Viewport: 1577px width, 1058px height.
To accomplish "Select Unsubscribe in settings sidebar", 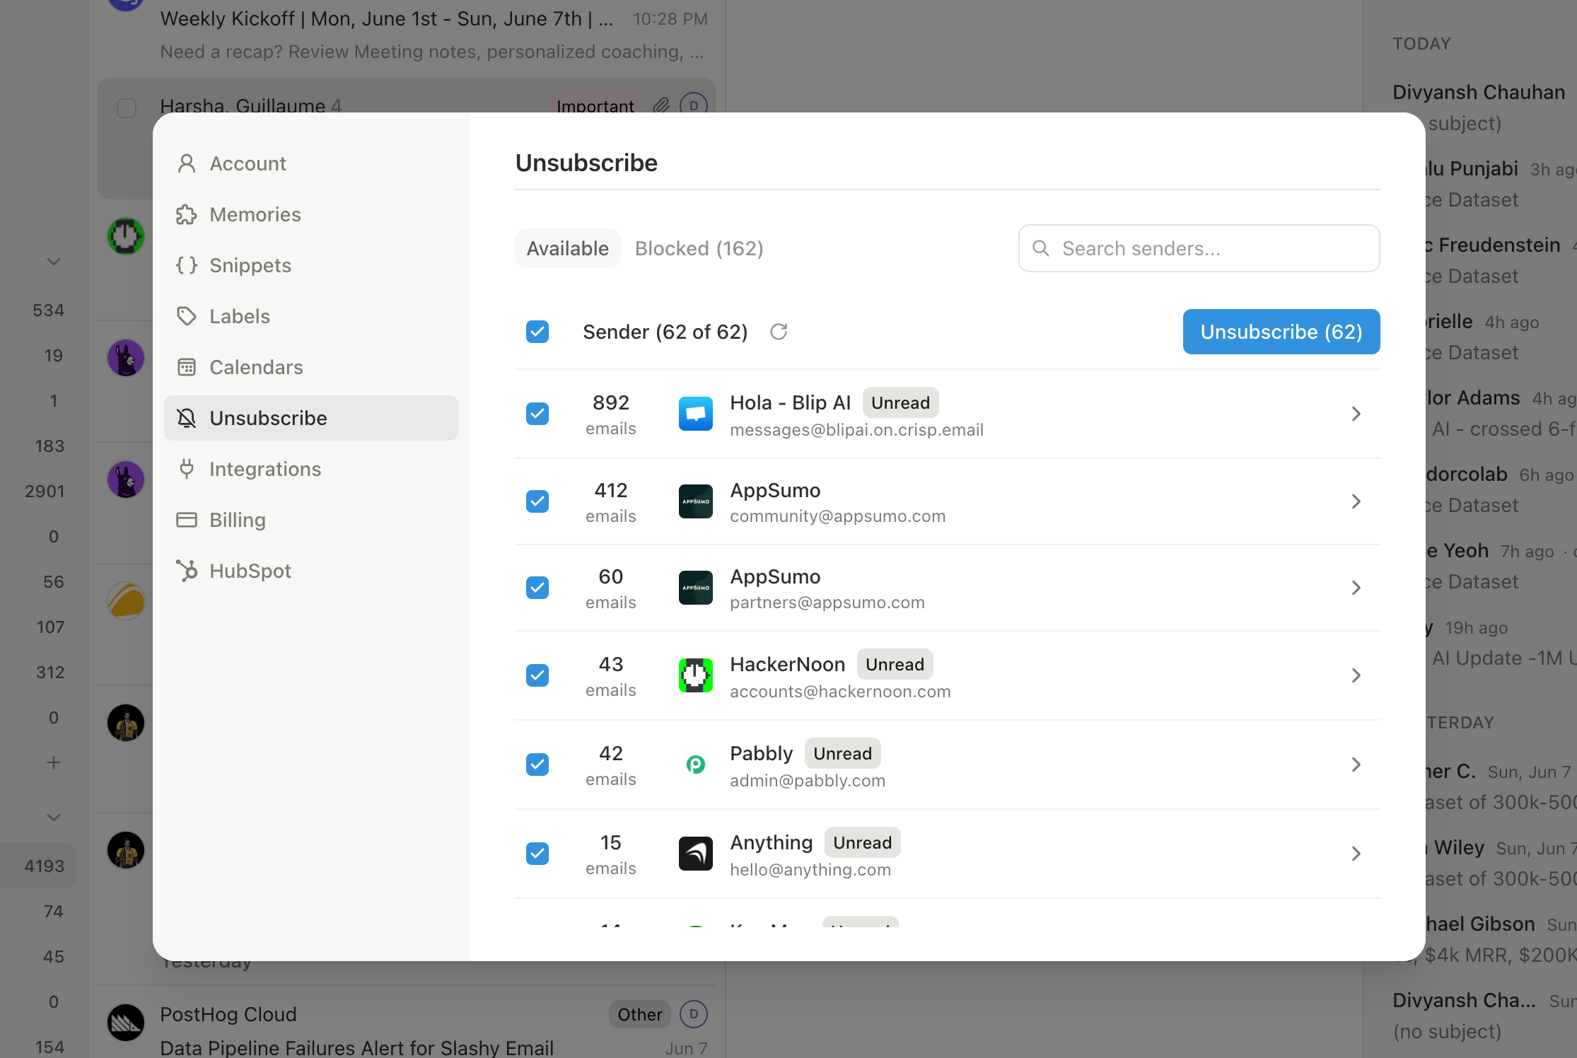I will pyautogui.click(x=311, y=418).
